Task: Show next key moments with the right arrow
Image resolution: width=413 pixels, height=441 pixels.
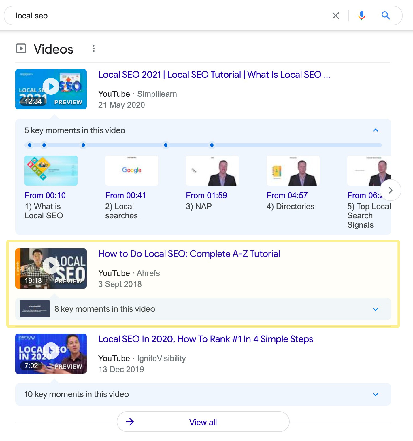Action: click(391, 190)
